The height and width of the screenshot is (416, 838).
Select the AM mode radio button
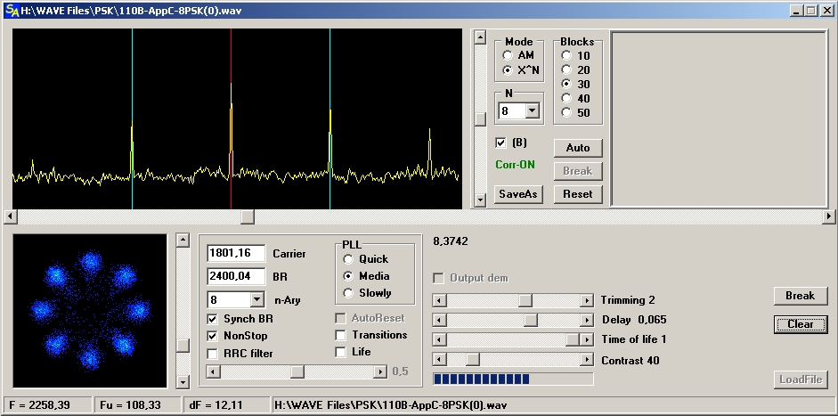pos(508,56)
